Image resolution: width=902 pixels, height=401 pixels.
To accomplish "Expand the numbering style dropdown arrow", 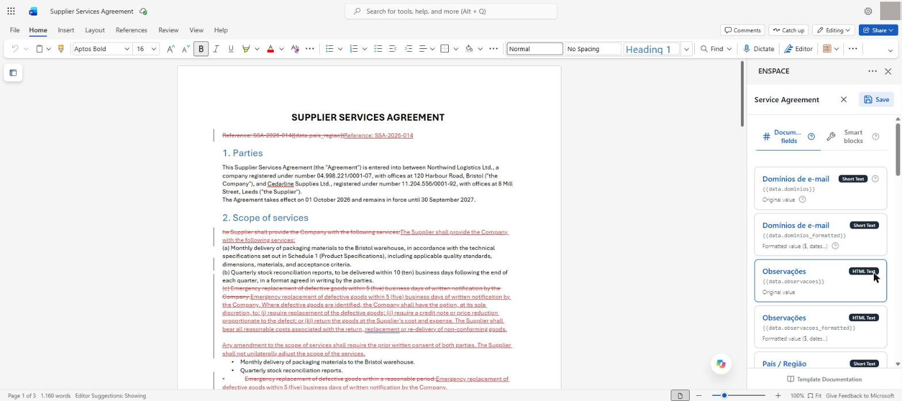I will 364,49.
